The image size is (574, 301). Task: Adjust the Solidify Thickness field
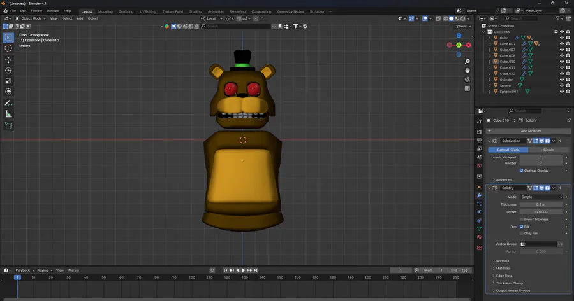[541, 204]
